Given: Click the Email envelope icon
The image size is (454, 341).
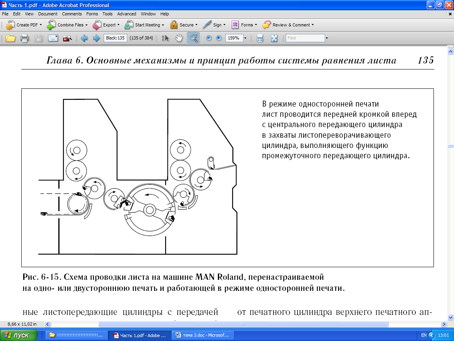Looking at the screenshot, I should pos(53,38).
